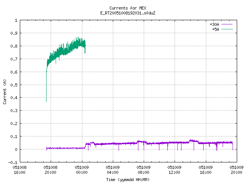Viewport: 244px width, 183px height.
Task: Click the y-axis tick label "0.3"
Action: point(14,111)
